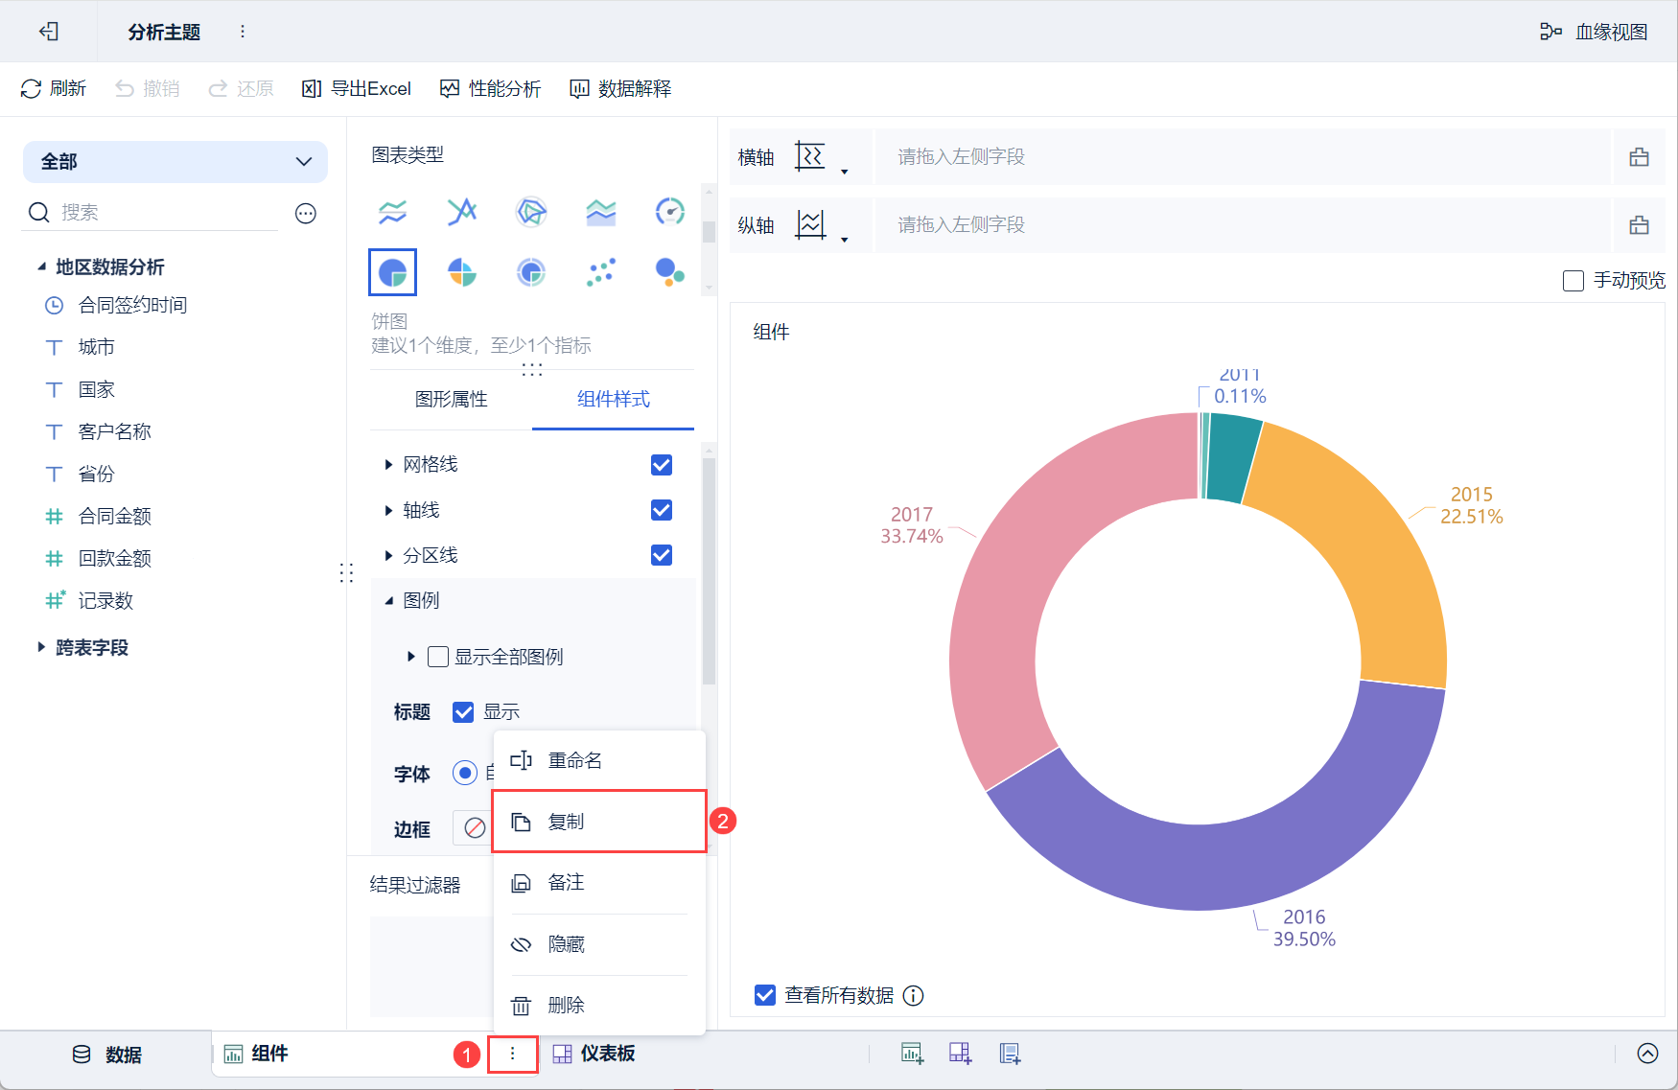Open the 血缘视图 lineage view

1594,32
